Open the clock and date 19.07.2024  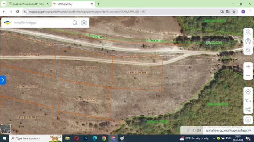(x=238, y=138)
